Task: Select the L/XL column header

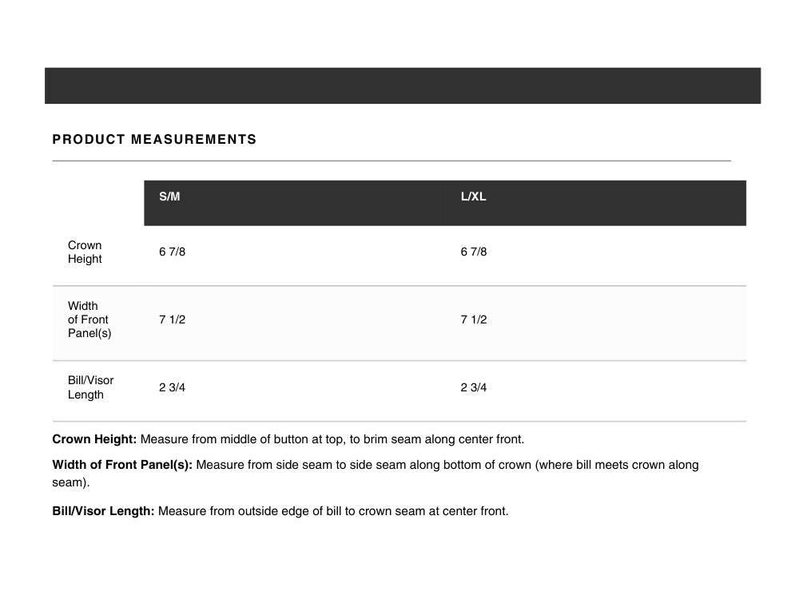Action: [473, 197]
